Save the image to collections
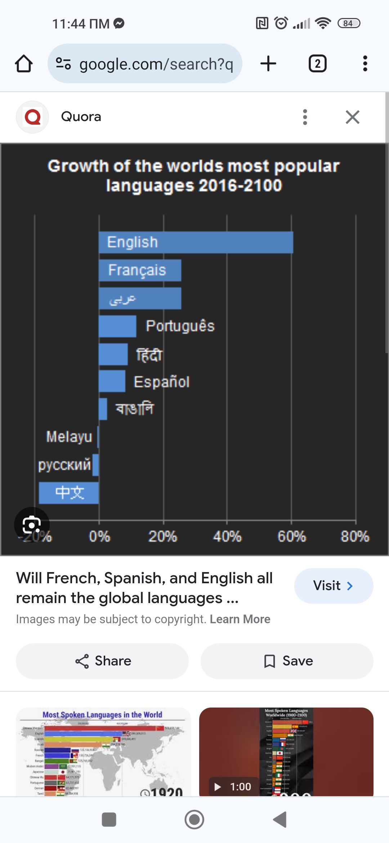This screenshot has width=389, height=843. (287, 661)
